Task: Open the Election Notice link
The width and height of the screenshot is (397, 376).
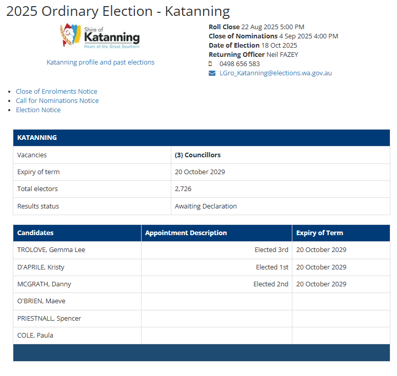Action: pos(38,110)
